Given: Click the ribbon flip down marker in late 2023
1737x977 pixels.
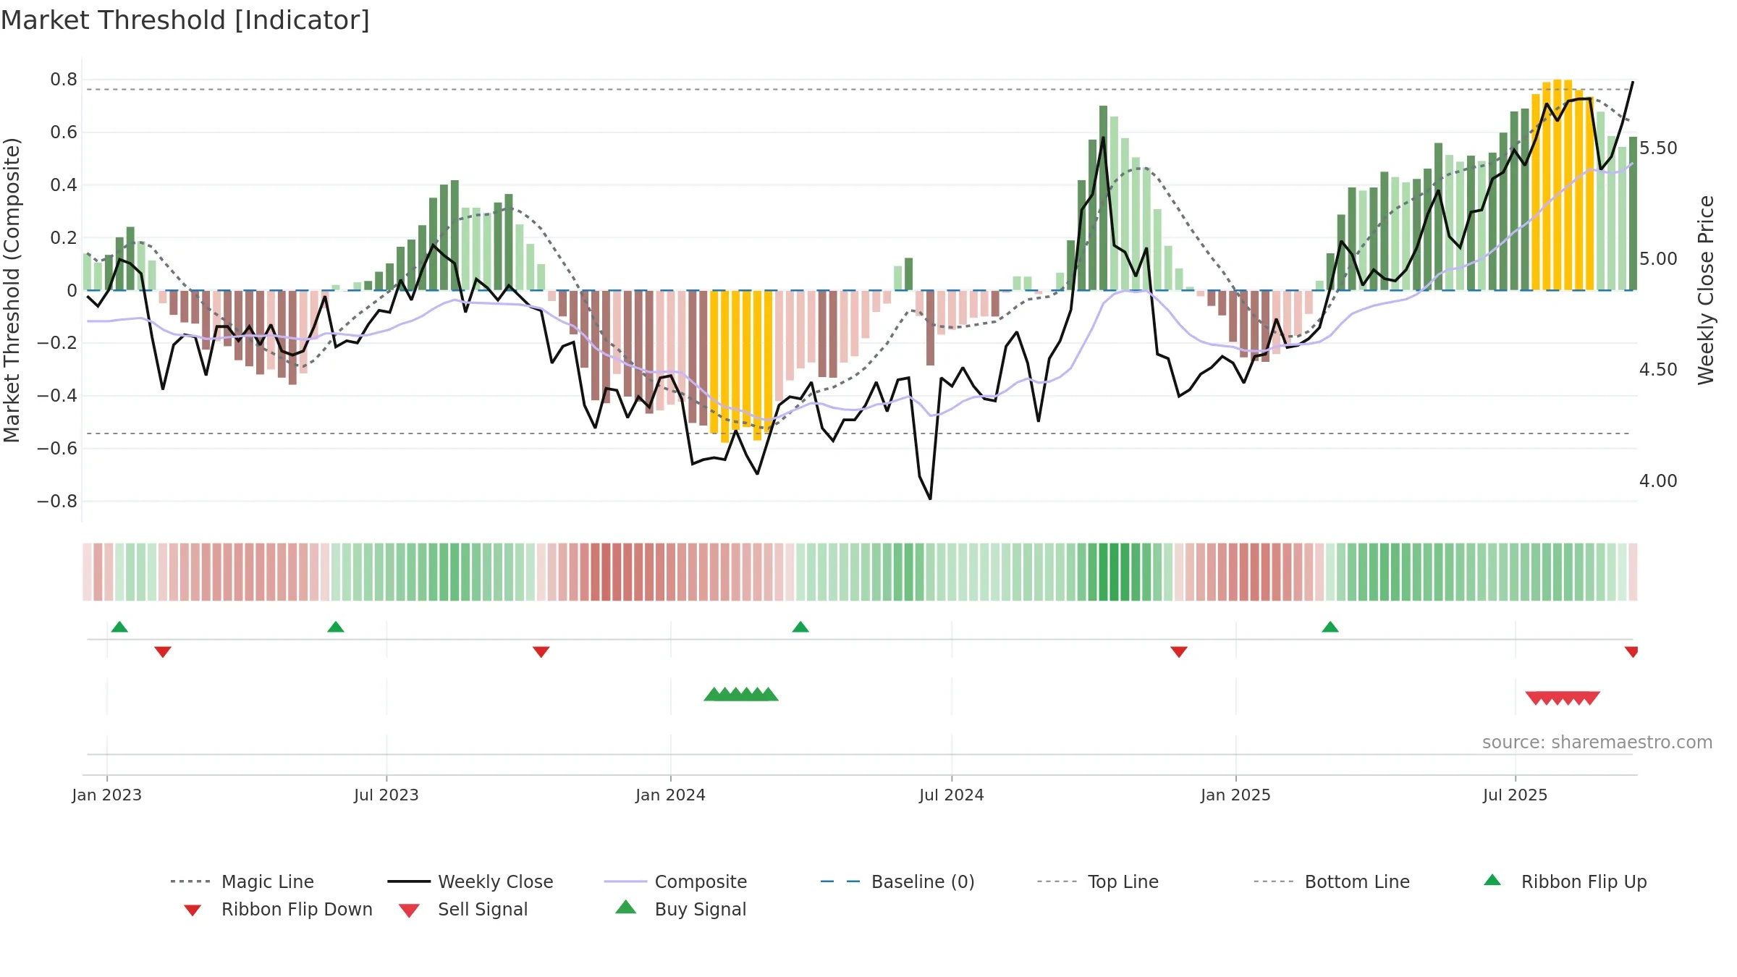Looking at the screenshot, I should pyautogui.click(x=541, y=652).
